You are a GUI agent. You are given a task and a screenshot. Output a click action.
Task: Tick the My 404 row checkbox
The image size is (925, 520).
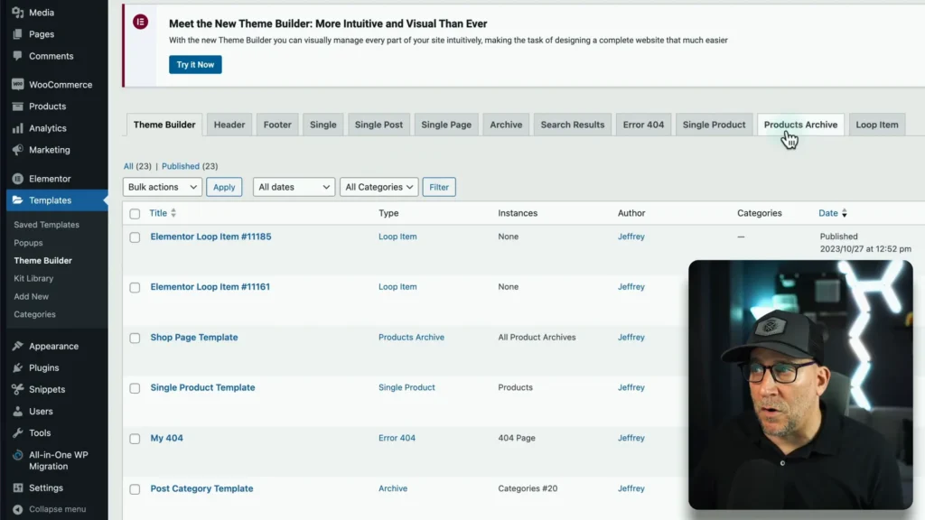click(135, 439)
